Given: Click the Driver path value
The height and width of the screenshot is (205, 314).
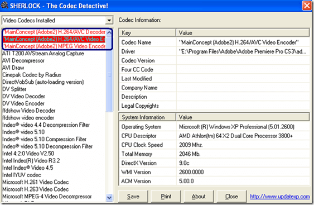Looking at the screenshot, I should pyautogui.click(x=243, y=51).
